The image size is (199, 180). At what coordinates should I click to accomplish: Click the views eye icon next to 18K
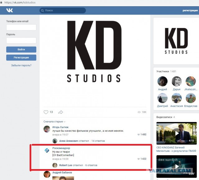coord(139,112)
